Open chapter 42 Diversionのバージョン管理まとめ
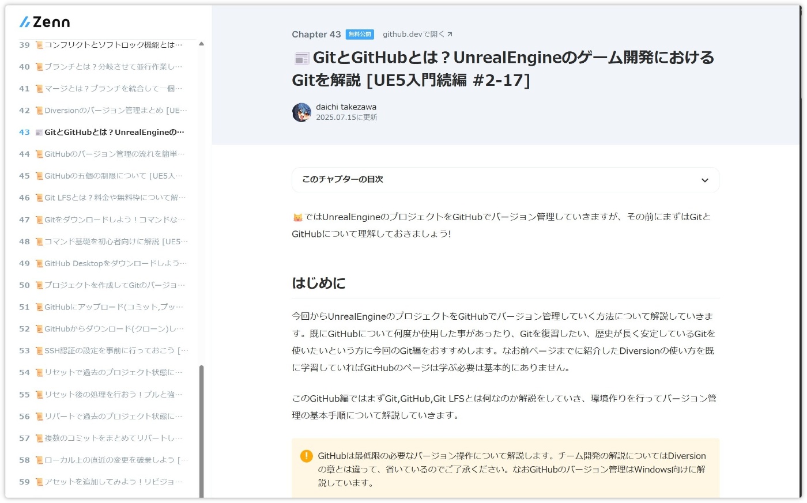The image size is (807, 503). [104, 111]
